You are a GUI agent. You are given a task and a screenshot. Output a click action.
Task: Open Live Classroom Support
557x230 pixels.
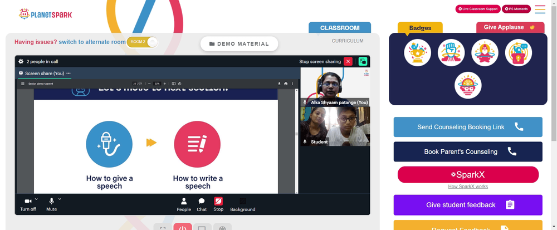(478, 9)
